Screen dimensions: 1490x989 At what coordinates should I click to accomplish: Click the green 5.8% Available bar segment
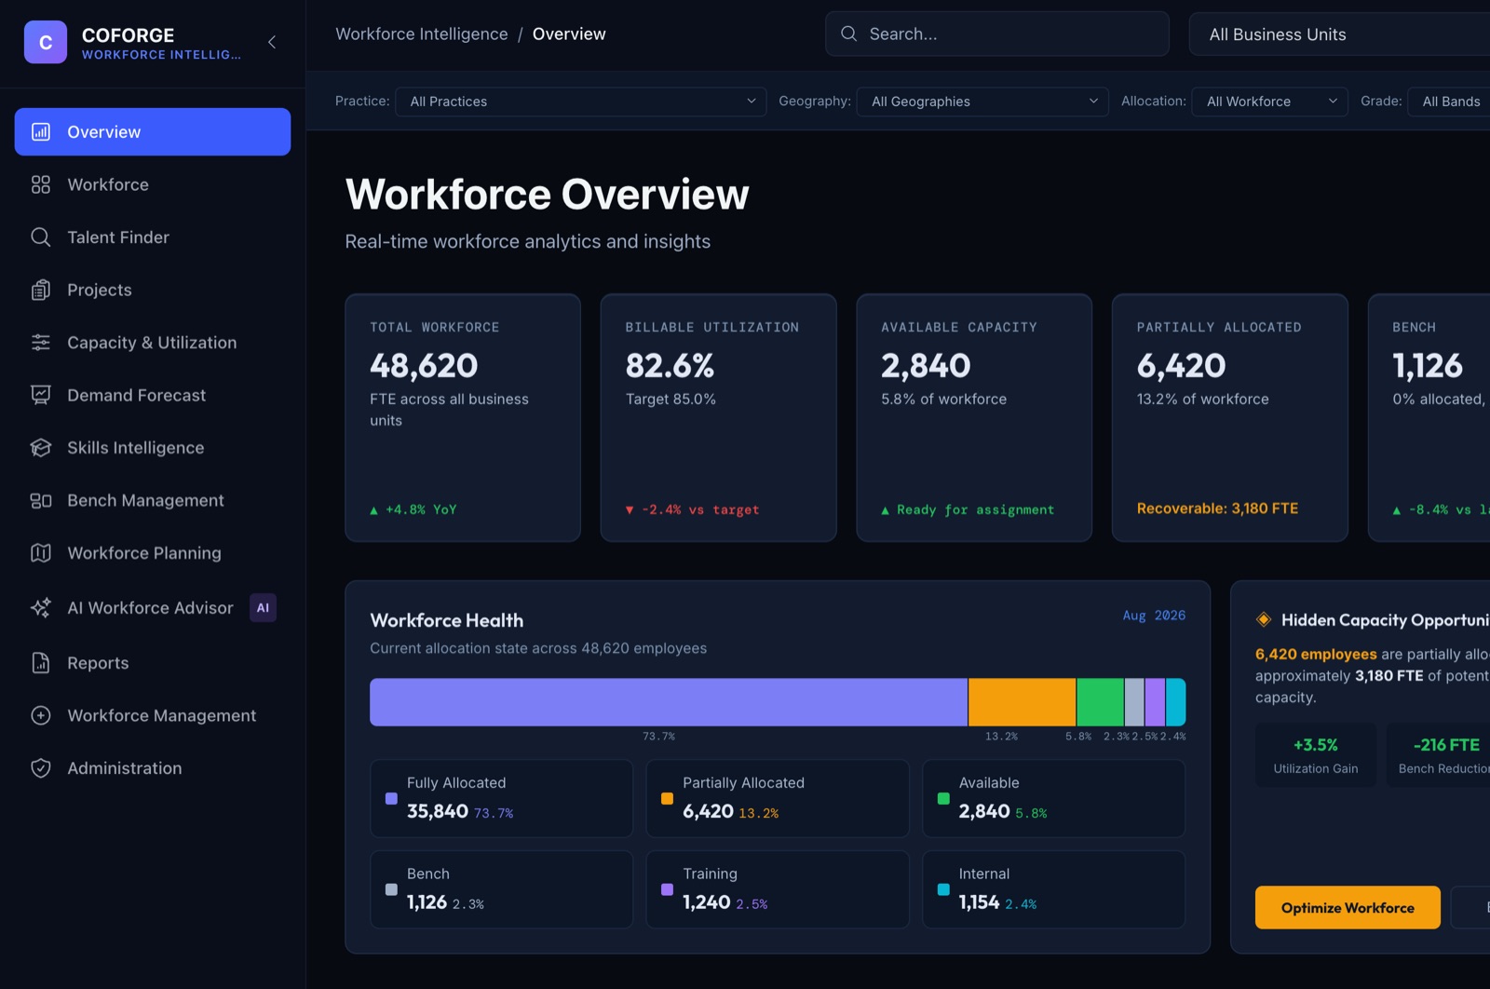(1101, 702)
